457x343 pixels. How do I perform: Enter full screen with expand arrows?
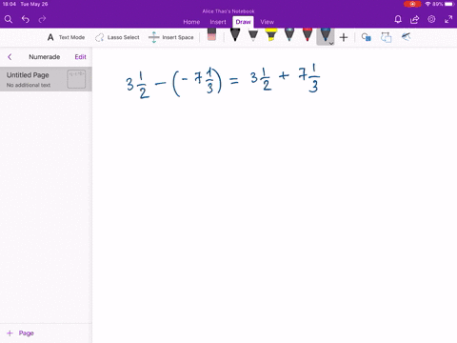coord(448,19)
